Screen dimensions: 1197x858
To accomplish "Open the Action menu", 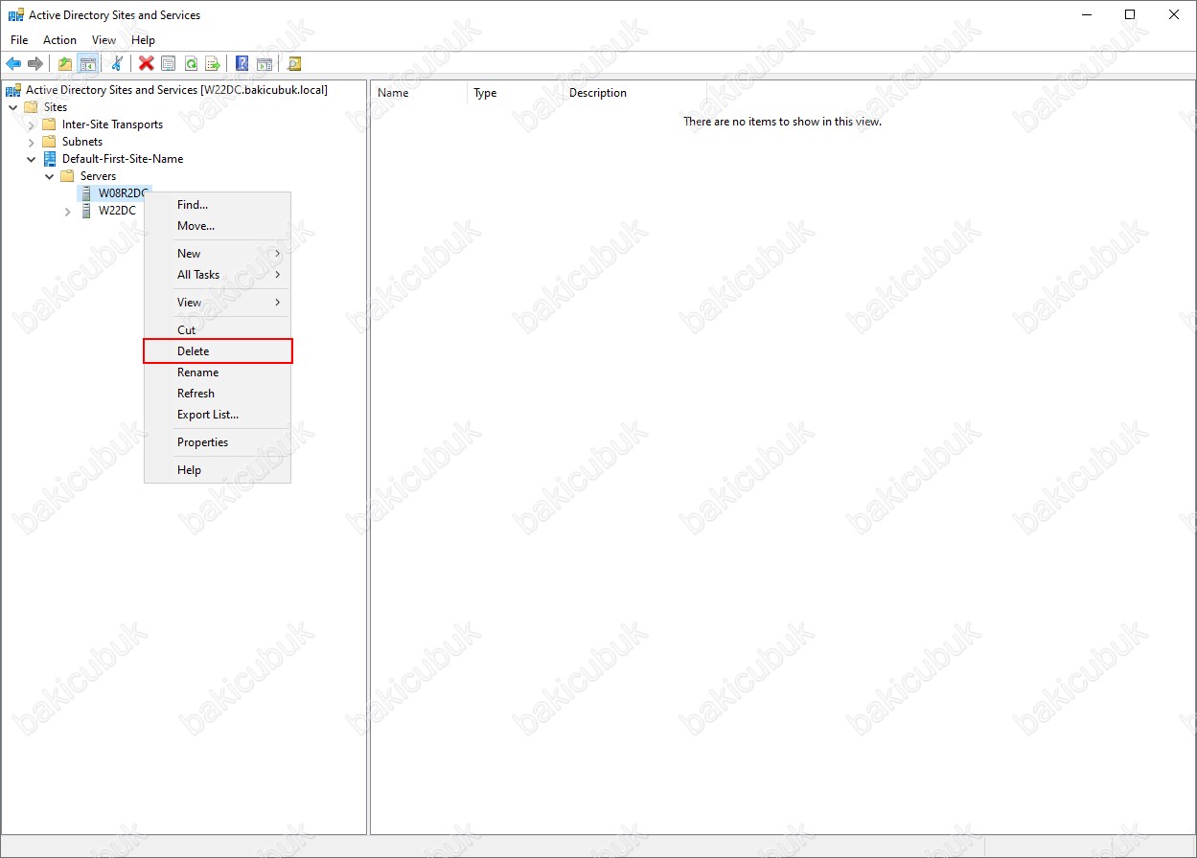I will 59,40.
